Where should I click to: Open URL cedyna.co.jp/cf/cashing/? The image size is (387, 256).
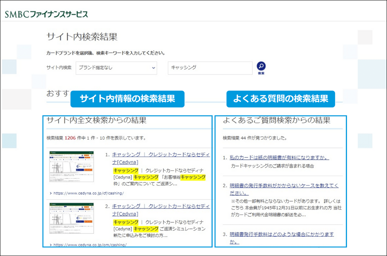(88, 193)
